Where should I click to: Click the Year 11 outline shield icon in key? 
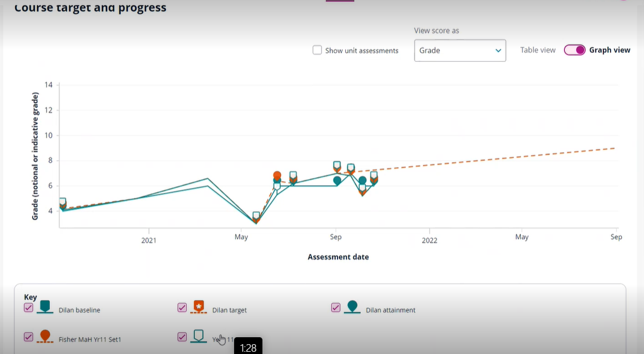(199, 334)
